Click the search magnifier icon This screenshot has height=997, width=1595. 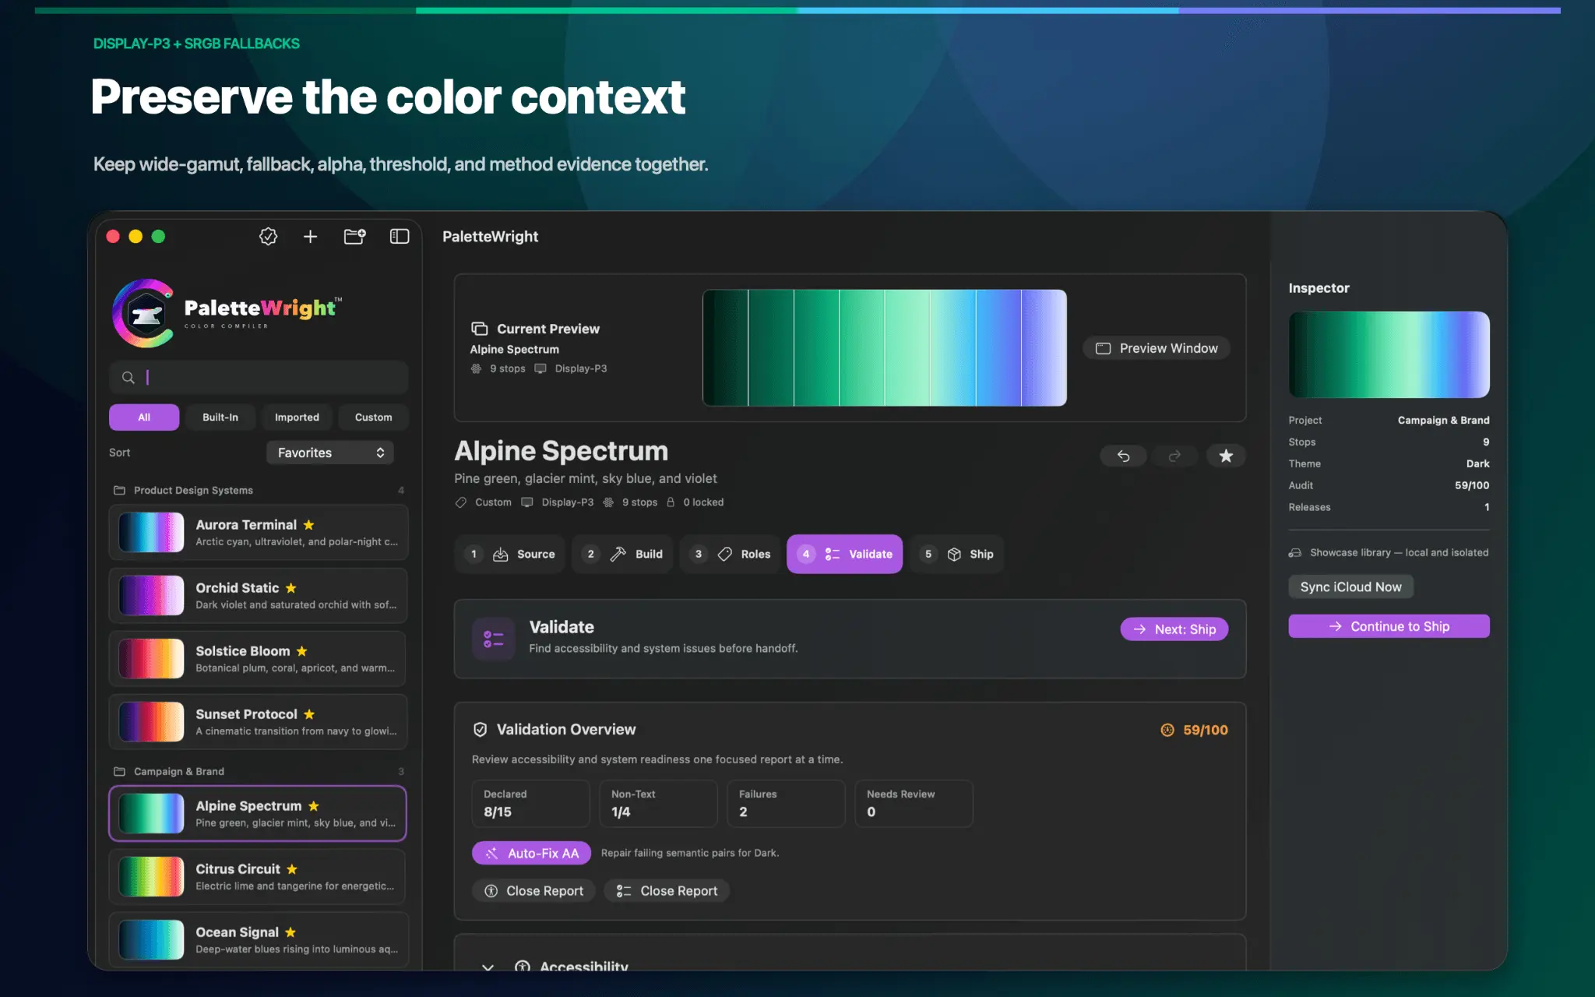(x=129, y=378)
